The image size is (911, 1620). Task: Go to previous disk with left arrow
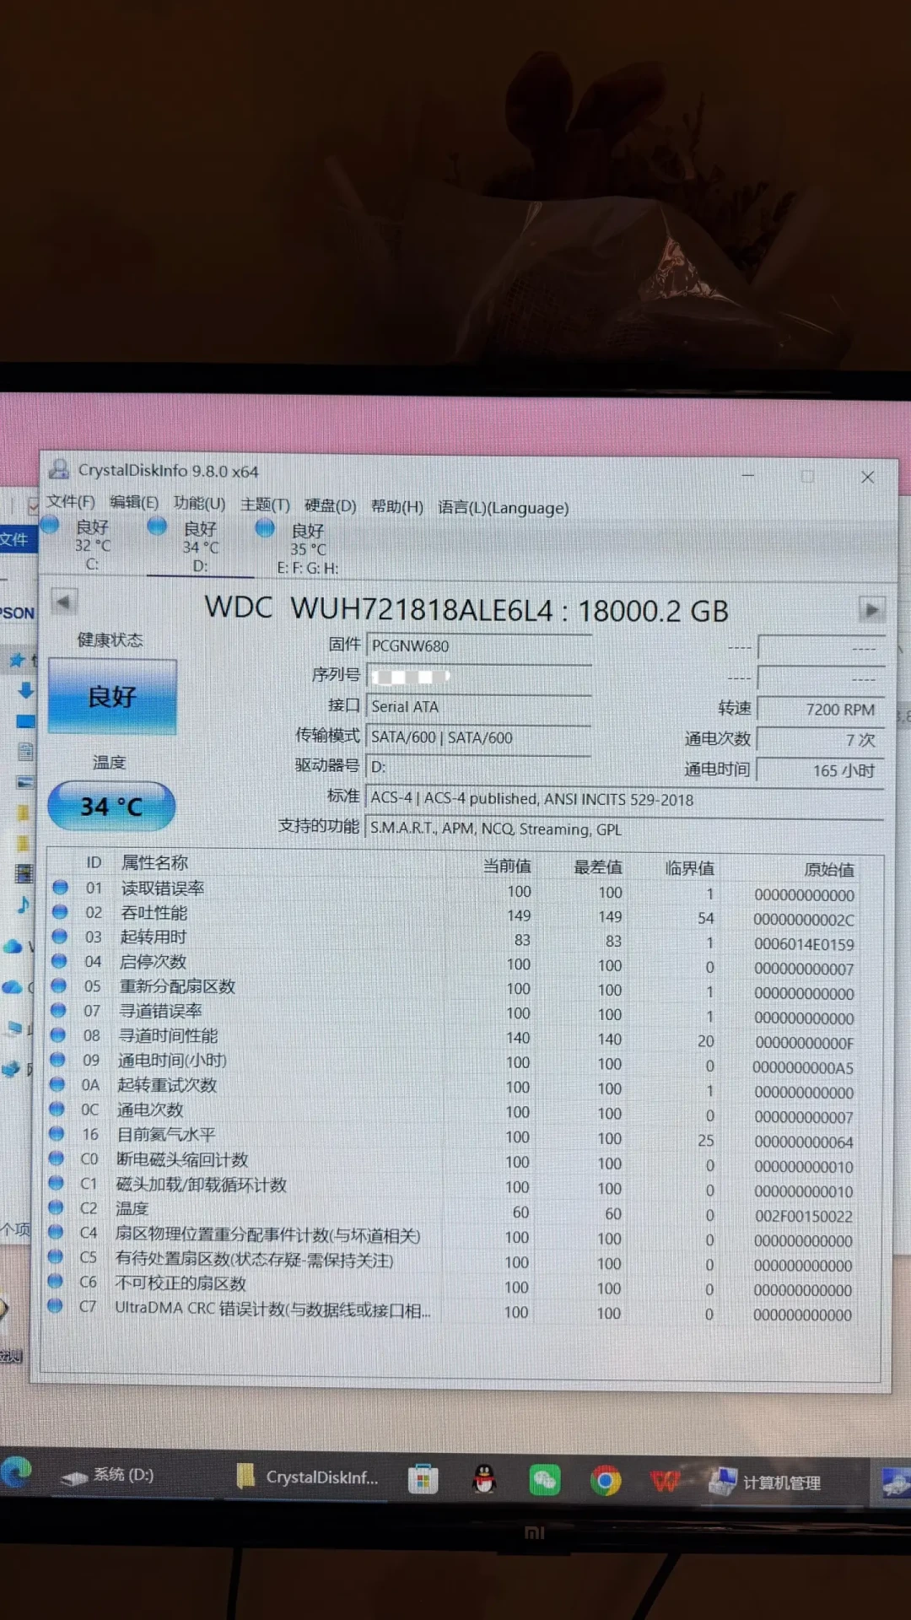[x=64, y=602]
